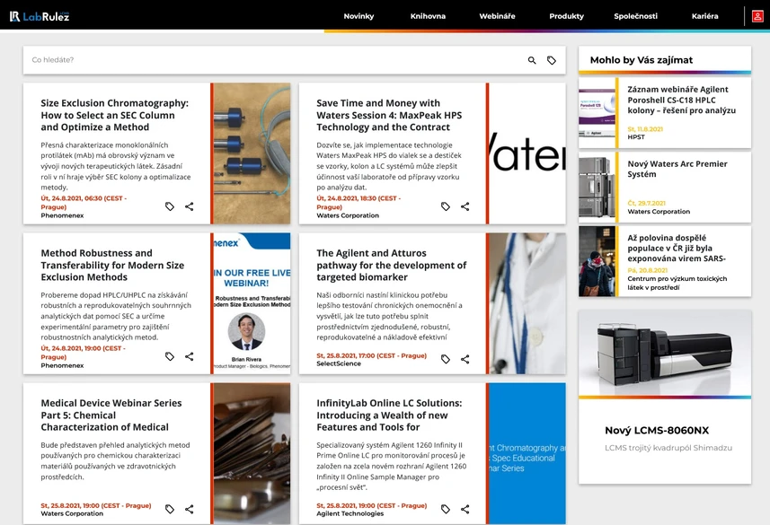Click the blue Spec Educational card image
Viewport: 770px width, 525px height.
click(x=527, y=453)
